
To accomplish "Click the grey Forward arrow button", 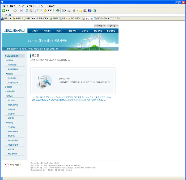I will pyautogui.click(x=15, y=10).
